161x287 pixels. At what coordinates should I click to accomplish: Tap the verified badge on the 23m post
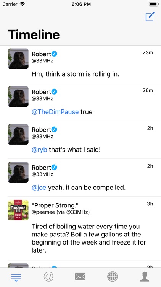[54, 54]
